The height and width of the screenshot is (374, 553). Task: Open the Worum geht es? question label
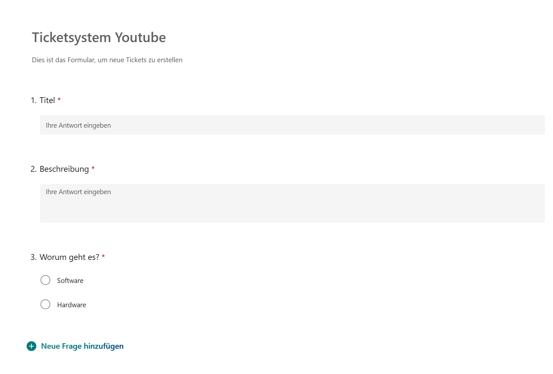coord(69,257)
